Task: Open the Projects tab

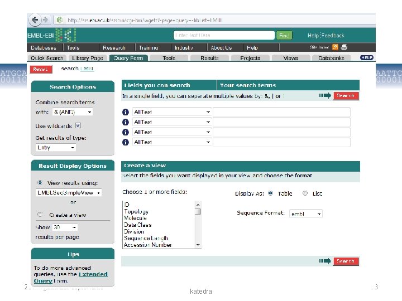Action: (250, 58)
